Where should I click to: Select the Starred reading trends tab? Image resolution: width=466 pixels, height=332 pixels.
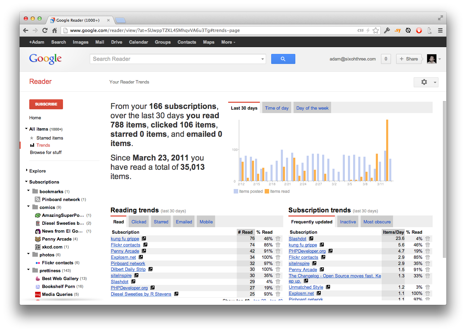click(161, 222)
